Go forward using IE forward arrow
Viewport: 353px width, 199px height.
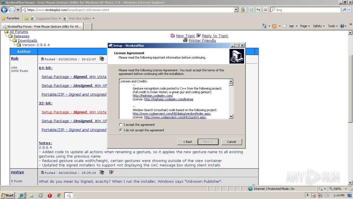pyautogui.click(x=12, y=10)
